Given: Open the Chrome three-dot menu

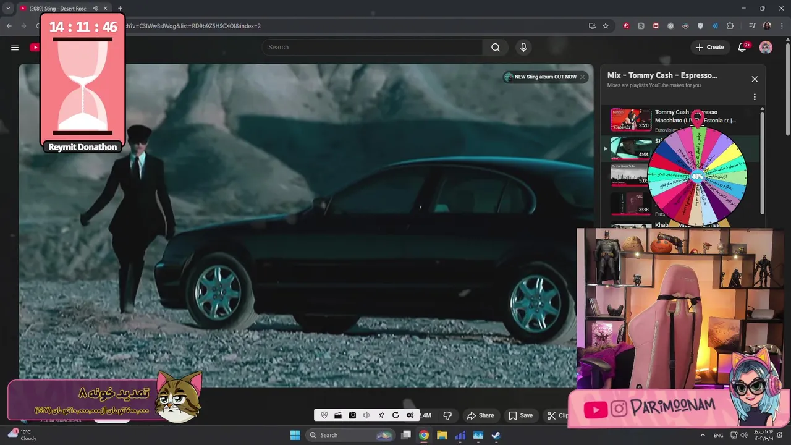Looking at the screenshot, I should click(x=782, y=26).
